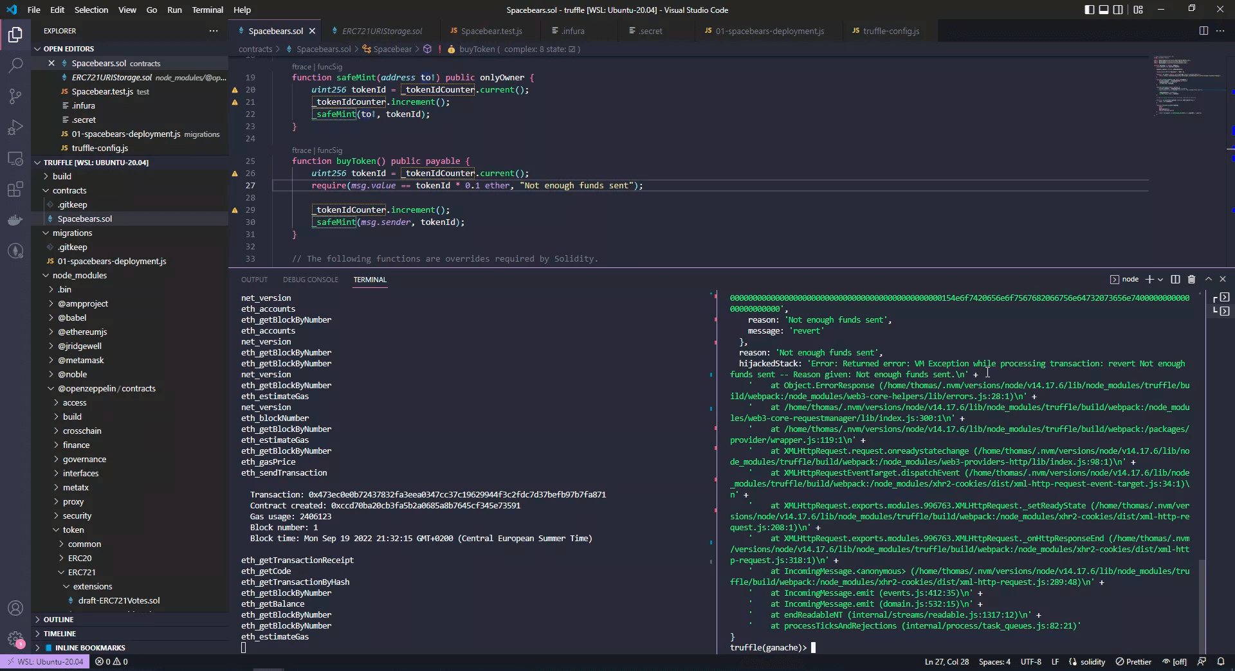Toggle Go Live [off] status item

point(1174,661)
